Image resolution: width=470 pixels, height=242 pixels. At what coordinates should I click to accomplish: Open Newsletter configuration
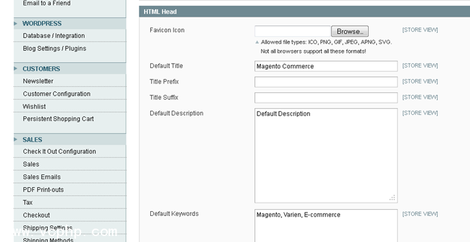click(x=38, y=81)
